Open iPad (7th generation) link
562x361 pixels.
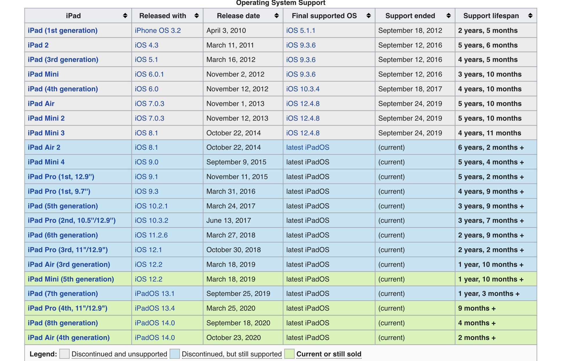[63, 293]
